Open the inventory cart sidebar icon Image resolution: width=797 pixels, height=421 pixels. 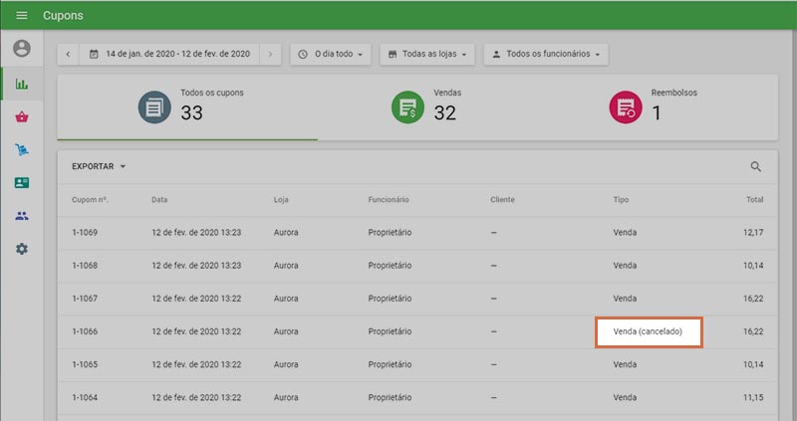[21, 150]
